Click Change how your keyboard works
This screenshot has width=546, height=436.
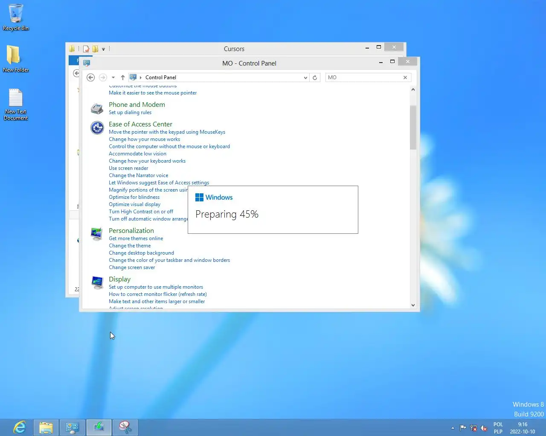tap(147, 161)
